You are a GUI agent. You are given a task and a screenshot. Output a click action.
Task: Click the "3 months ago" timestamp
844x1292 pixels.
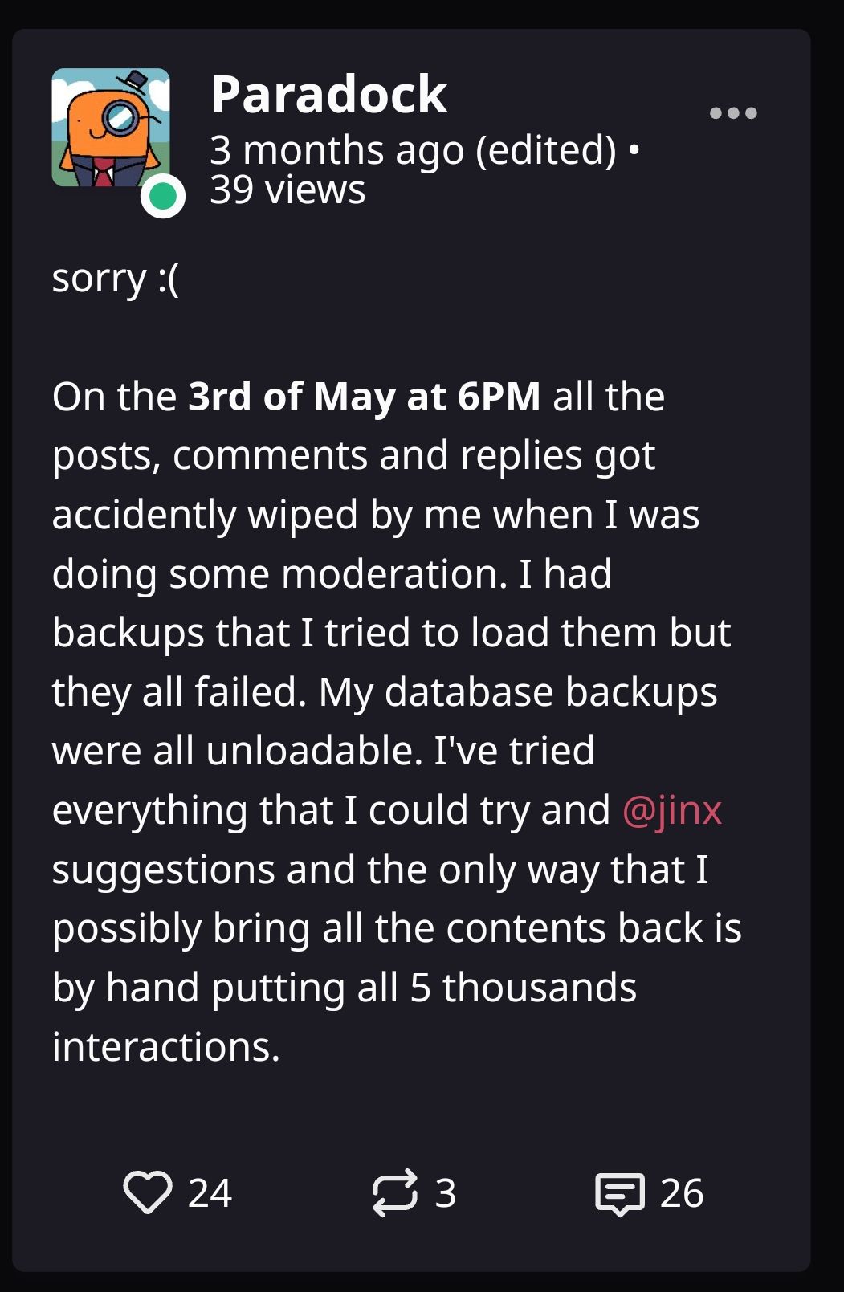pyautogui.click(x=337, y=150)
